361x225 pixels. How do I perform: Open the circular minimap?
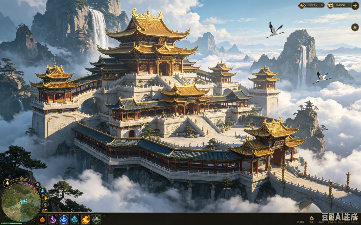click(21, 203)
